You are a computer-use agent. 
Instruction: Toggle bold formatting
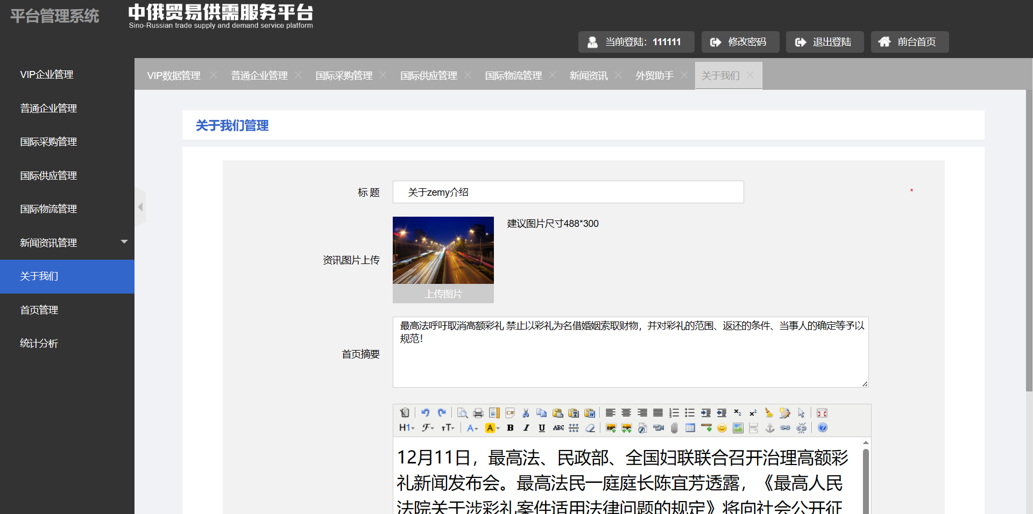510,428
